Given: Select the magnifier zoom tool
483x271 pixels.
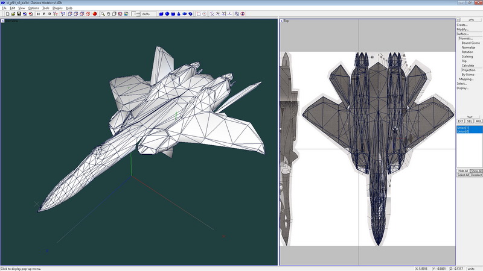Looking at the screenshot, I should 103,14.
